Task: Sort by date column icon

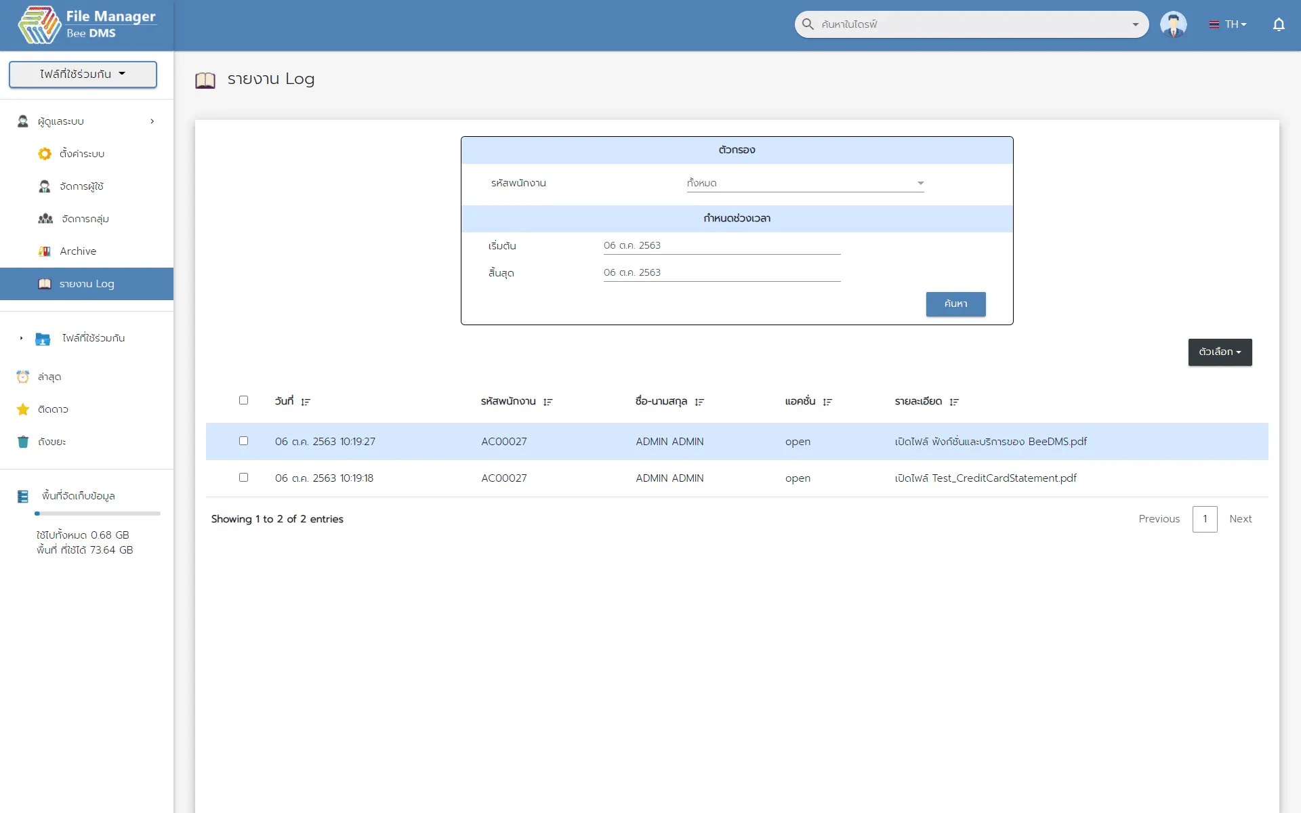Action: (306, 402)
